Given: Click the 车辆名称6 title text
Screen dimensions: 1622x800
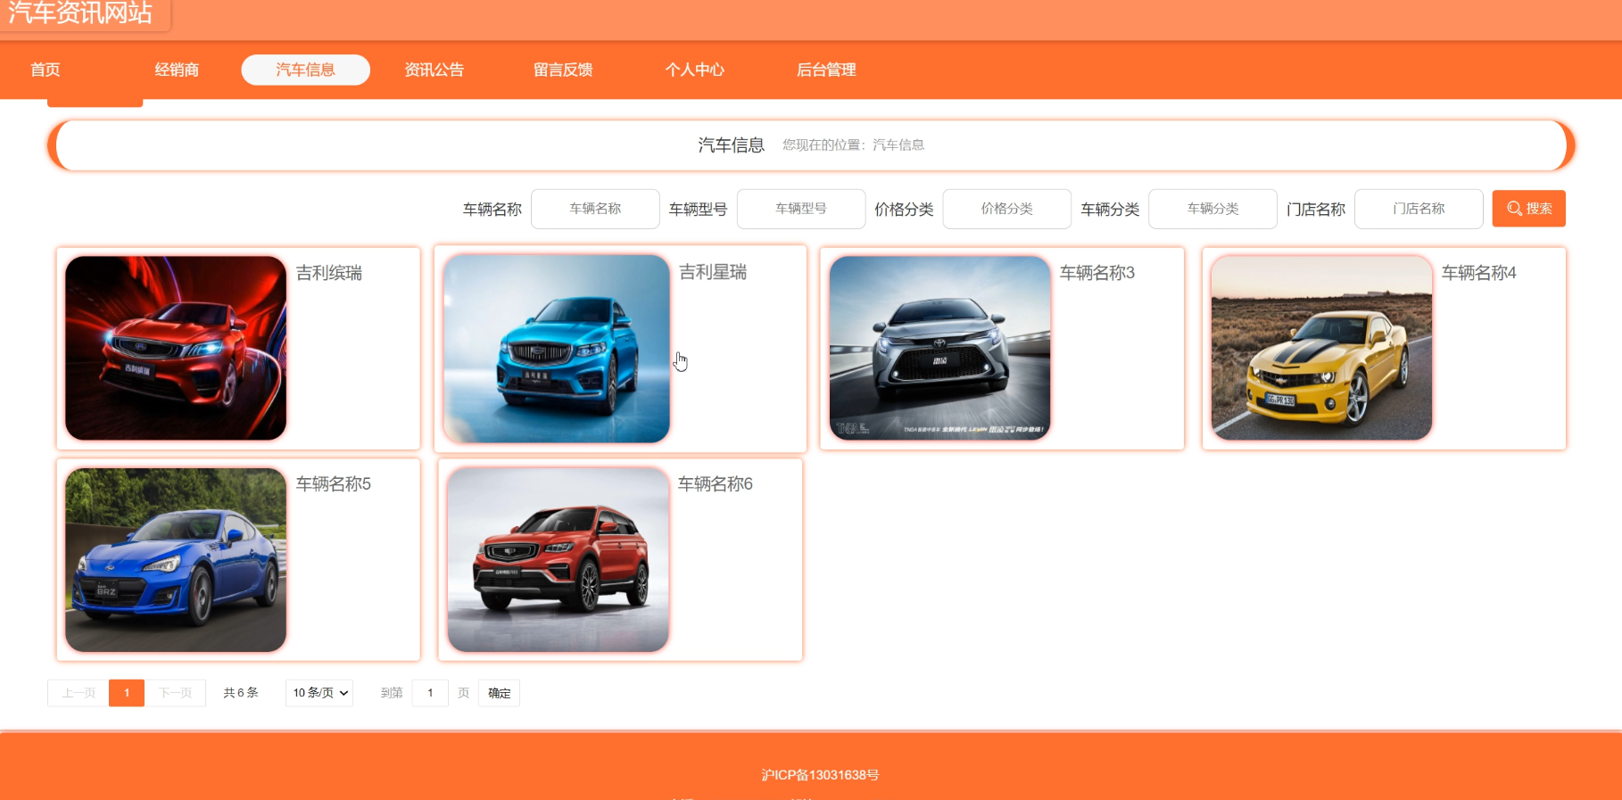Looking at the screenshot, I should point(716,484).
